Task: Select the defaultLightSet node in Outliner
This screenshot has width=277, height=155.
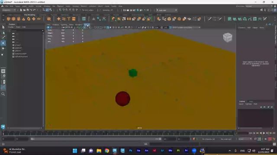Action: (20, 53)
